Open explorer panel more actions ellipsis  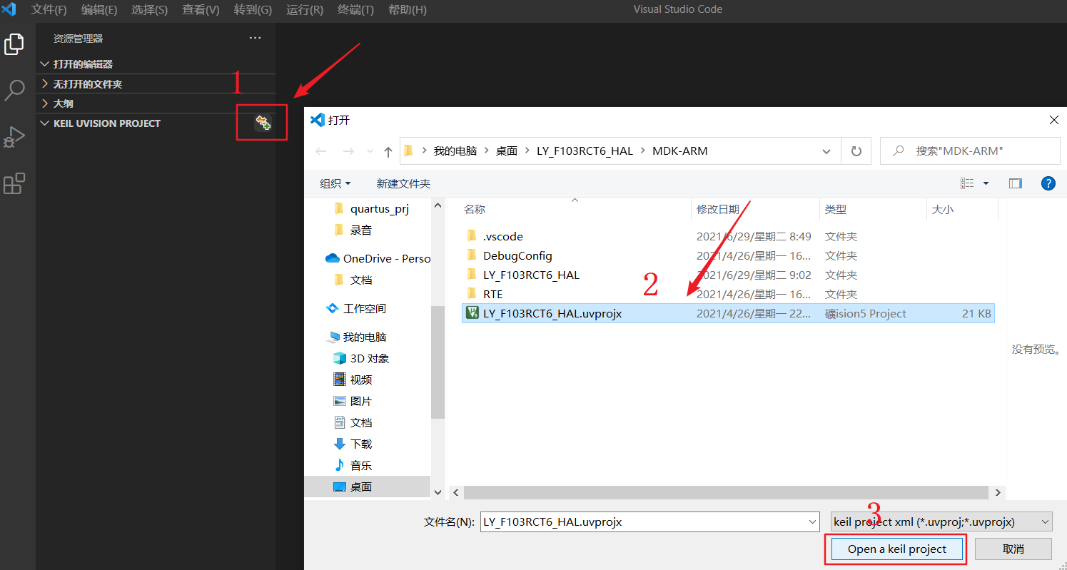[x=255, y=39]
